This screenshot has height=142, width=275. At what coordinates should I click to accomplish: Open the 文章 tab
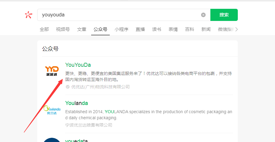point(82,29)
